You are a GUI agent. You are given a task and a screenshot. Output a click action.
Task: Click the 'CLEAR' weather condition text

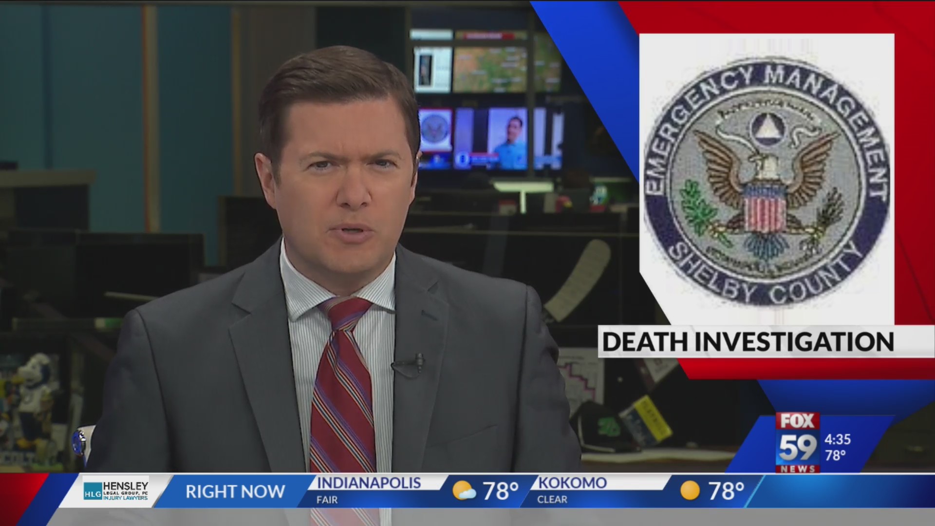coord(552,500)
